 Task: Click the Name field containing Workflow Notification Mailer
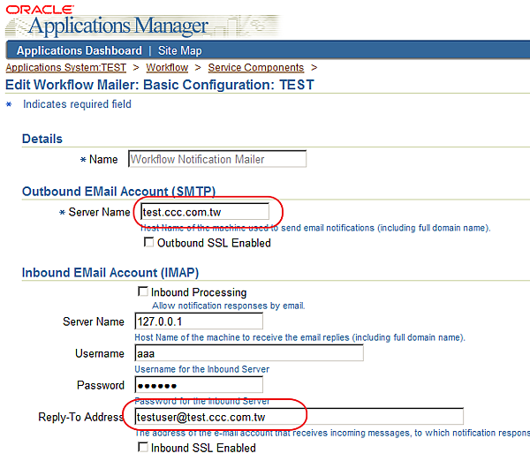click(x=217, y=159)
